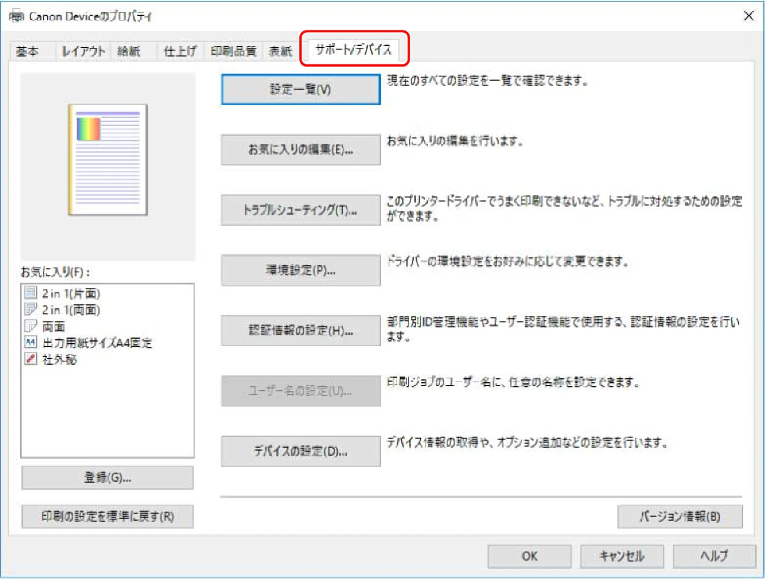Select "2 in 1(片面)" in favorites list
765x579 pixels.
[x=71, y=293]
